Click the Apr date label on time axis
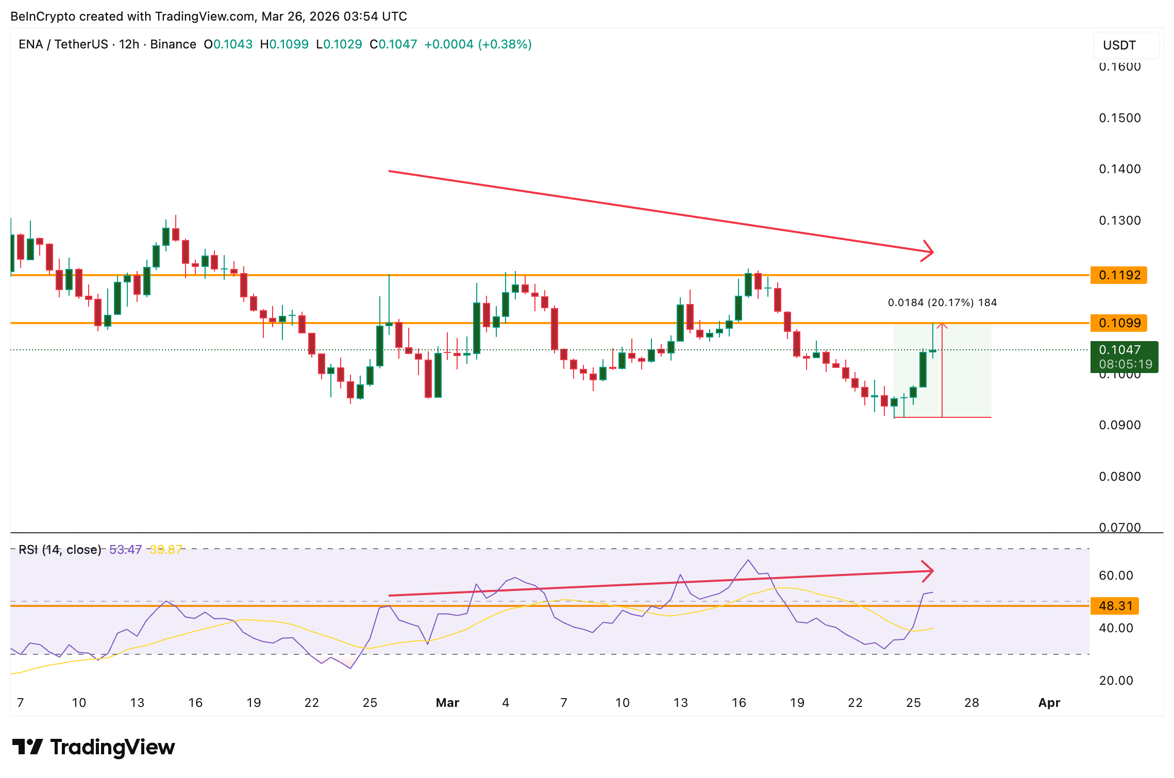Screen dimensions: 1174x778 click(x=1049, y=703)
